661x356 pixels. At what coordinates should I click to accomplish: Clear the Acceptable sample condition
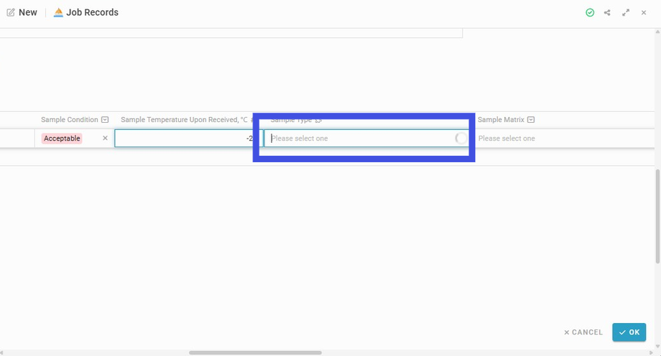coord(105,139)
